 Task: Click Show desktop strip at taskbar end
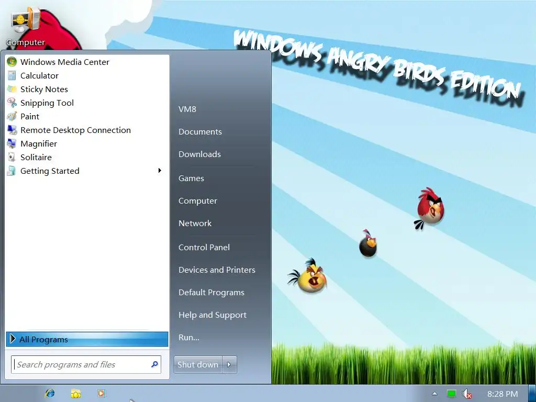(532, 393)
